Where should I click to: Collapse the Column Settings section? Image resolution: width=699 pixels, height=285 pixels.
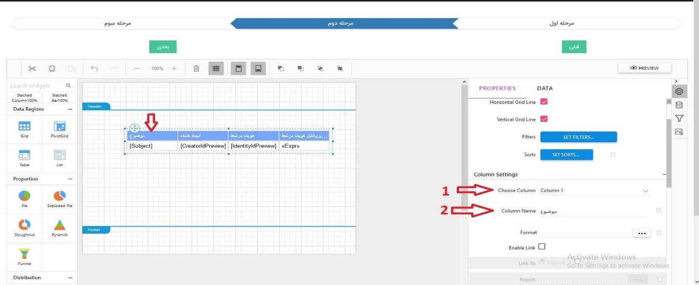point(664,174)
